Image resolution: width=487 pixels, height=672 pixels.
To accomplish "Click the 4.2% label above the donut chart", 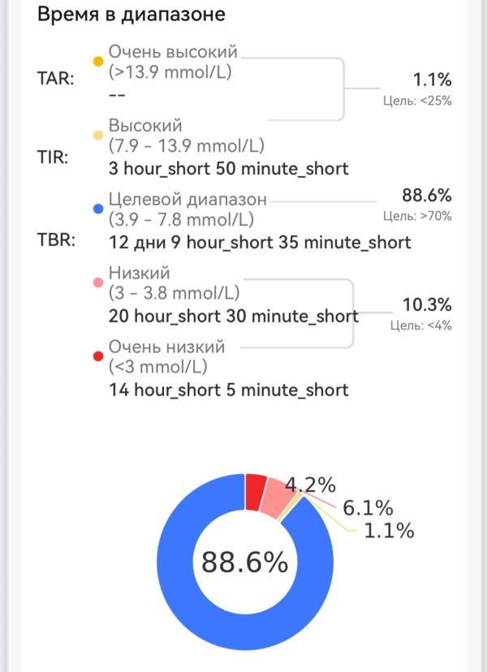I will pyautogui.click(x=310, y=485).
